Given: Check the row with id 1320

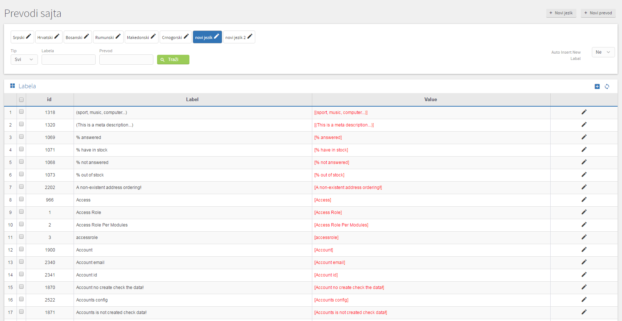Looking at the screenshot, I should (x=21, y=124).
